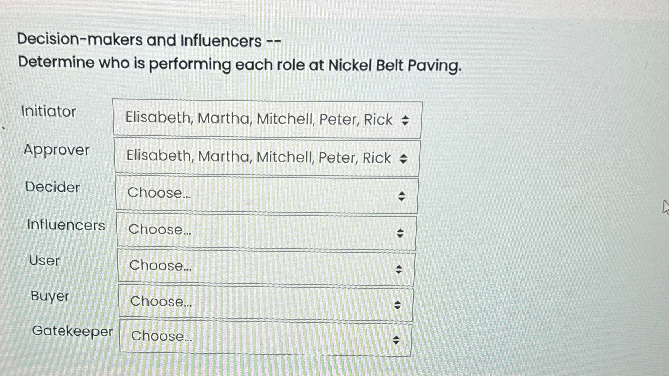The image size is (669, 376).
Task: Open the Decider Choose dropdown
Action: coord(265,193)
